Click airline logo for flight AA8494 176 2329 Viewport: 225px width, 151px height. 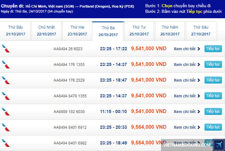pos(6,80)
